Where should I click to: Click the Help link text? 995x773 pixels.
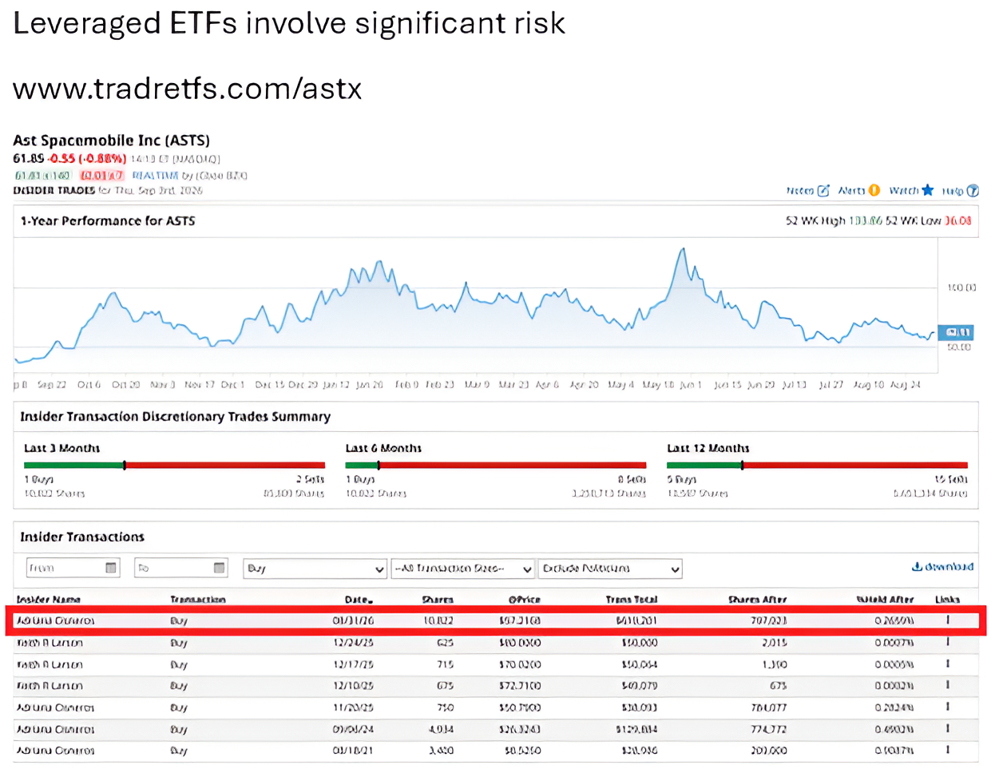[x=953, y=191]
